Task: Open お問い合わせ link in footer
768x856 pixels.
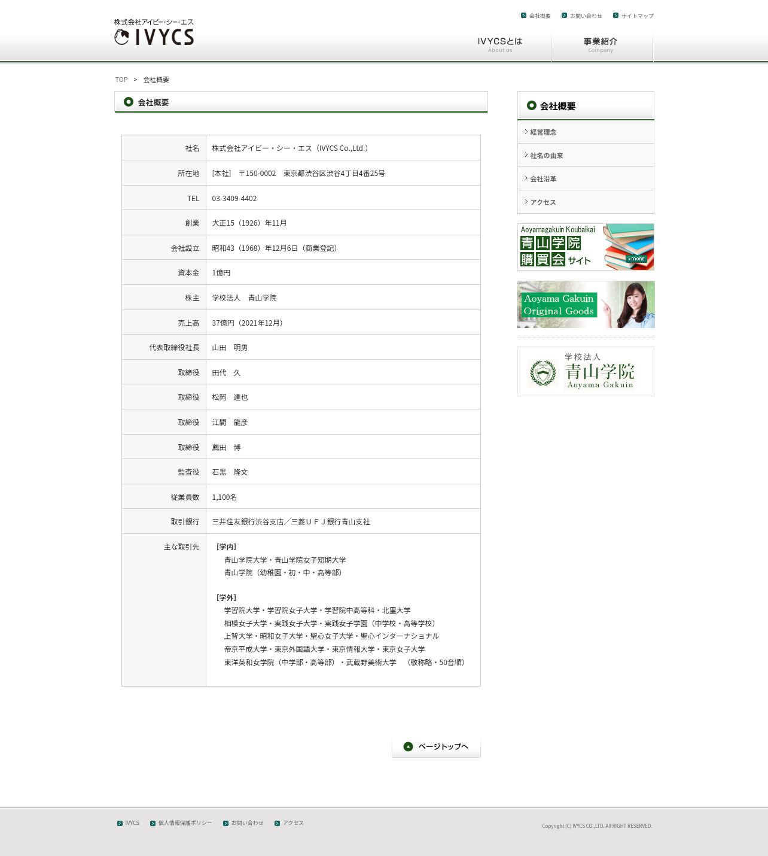Action: pos(248,823)
